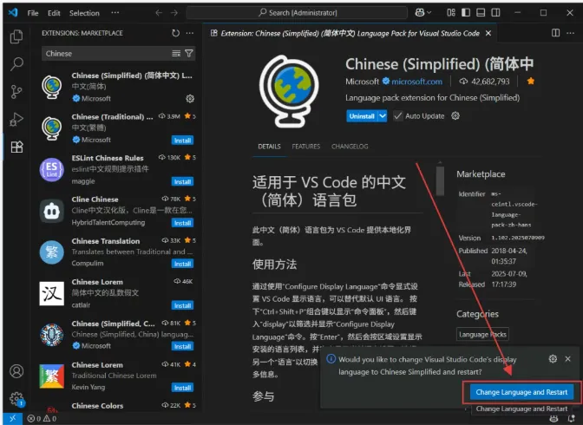Split the editor to the right

point(555,33)
